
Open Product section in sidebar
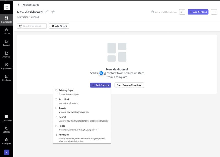tap(7, 43)
